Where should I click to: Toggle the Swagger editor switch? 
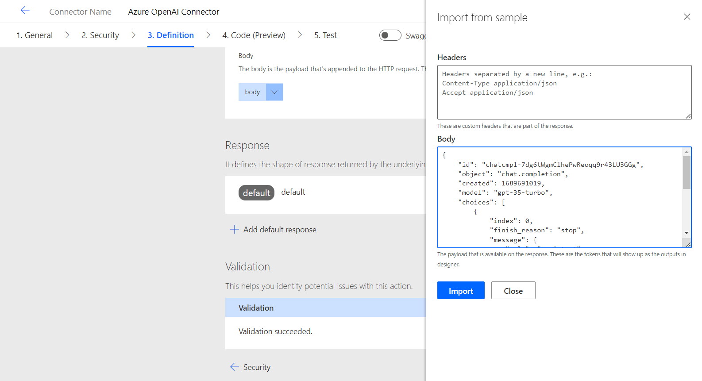(390, 35)
